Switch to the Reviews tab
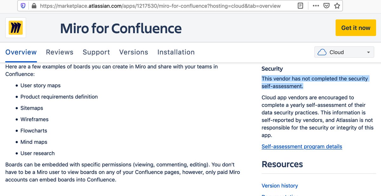Image resolution: width=381 pixels, height=196 pixels. coord(60,52)
